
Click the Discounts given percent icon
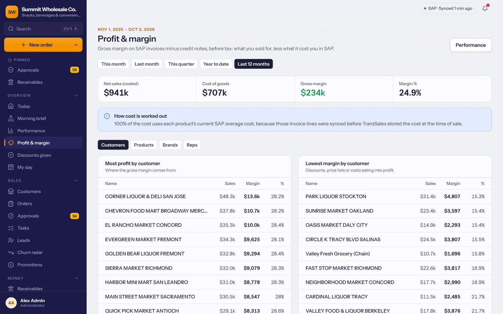11,155
